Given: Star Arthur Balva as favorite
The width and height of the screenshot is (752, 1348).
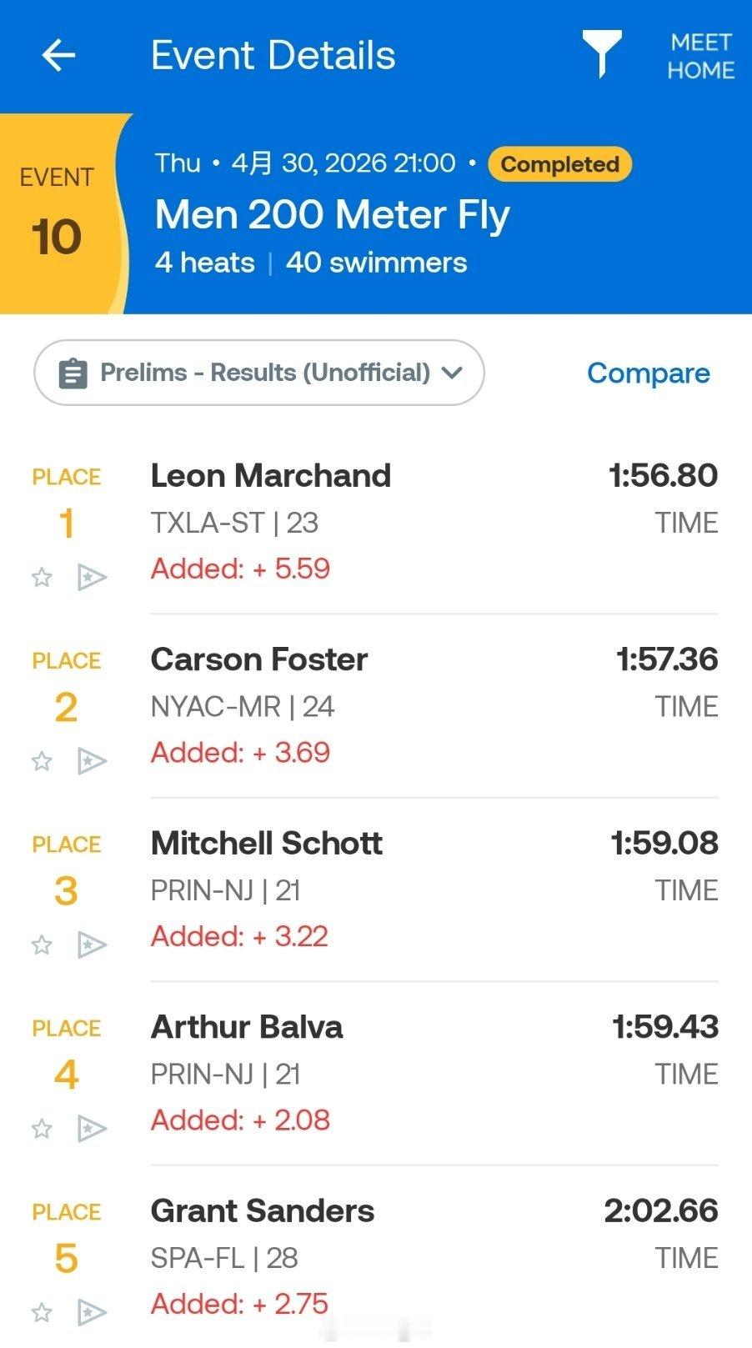Looking at the screenshot, I should 42,1129.
